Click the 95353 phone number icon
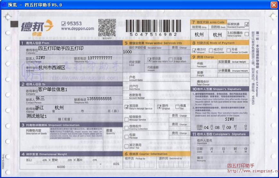Screen dimensions: 279x178 (63, 23)
